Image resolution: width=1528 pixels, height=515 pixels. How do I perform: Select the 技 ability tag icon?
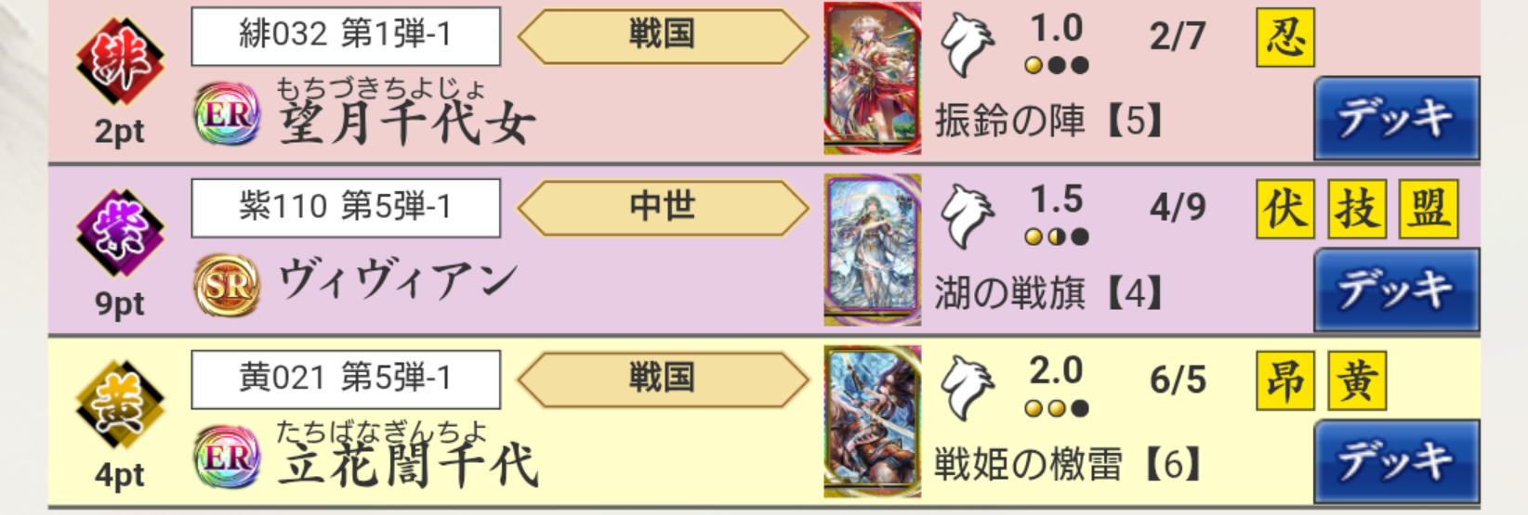tap(1357, 209)
